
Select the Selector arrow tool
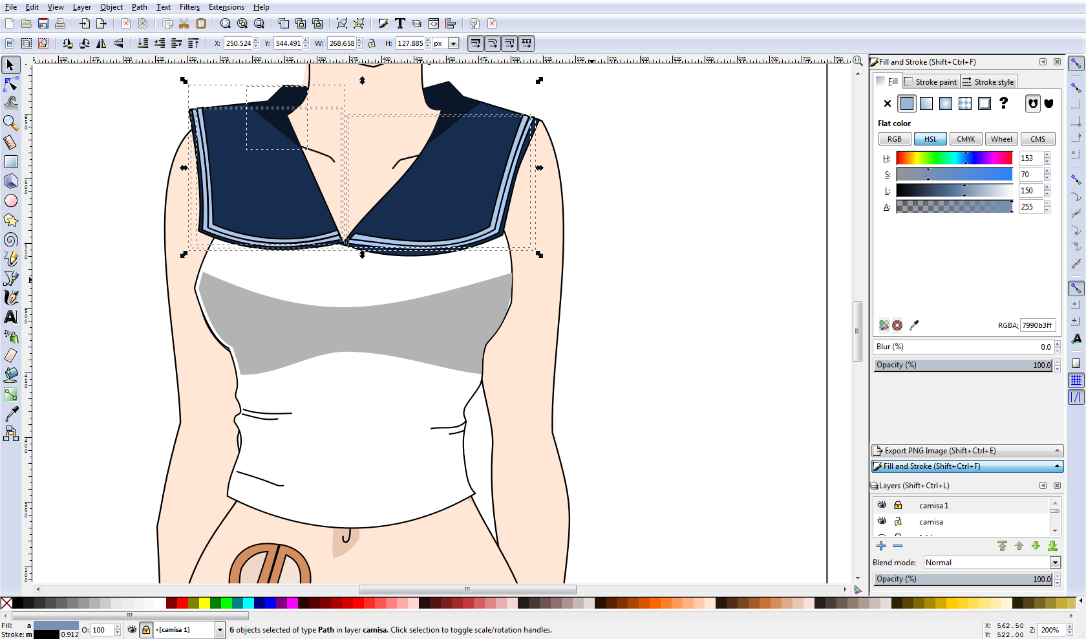(10, 65)
